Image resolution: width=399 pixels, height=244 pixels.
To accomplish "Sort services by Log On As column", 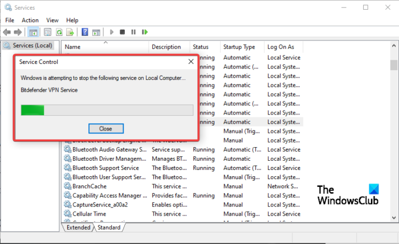I will 280,47.
